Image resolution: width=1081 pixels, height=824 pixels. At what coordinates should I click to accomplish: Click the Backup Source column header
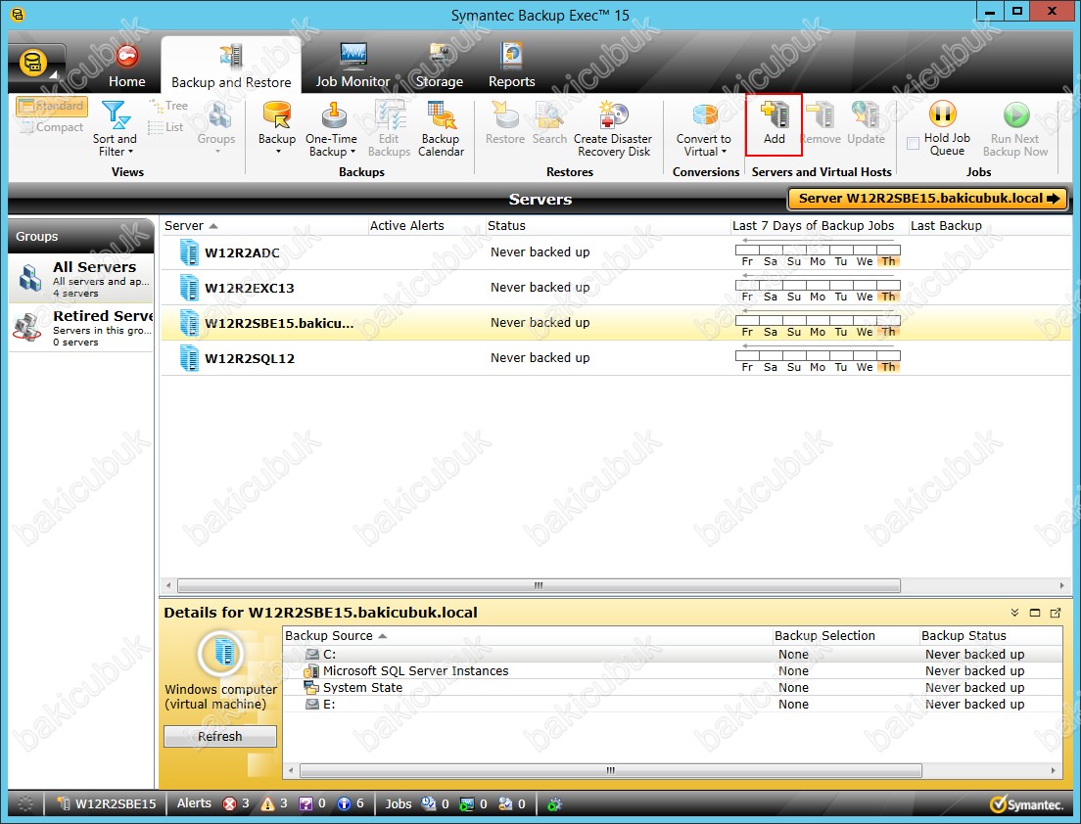[528, 636]
